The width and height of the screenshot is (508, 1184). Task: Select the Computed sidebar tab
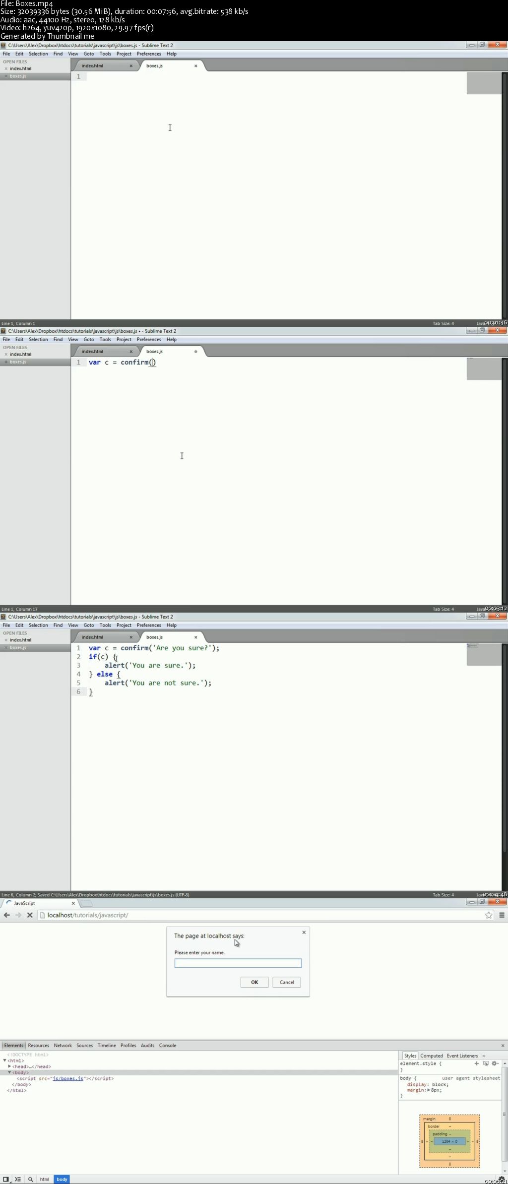click(432, 1056)
